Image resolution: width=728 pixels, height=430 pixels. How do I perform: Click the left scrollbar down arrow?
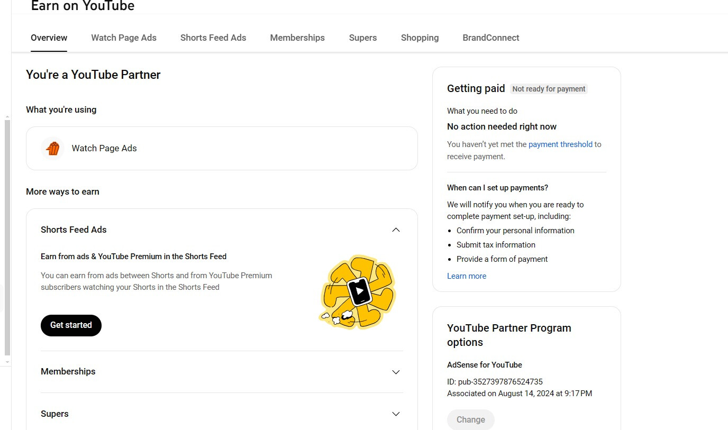point(7,362)
